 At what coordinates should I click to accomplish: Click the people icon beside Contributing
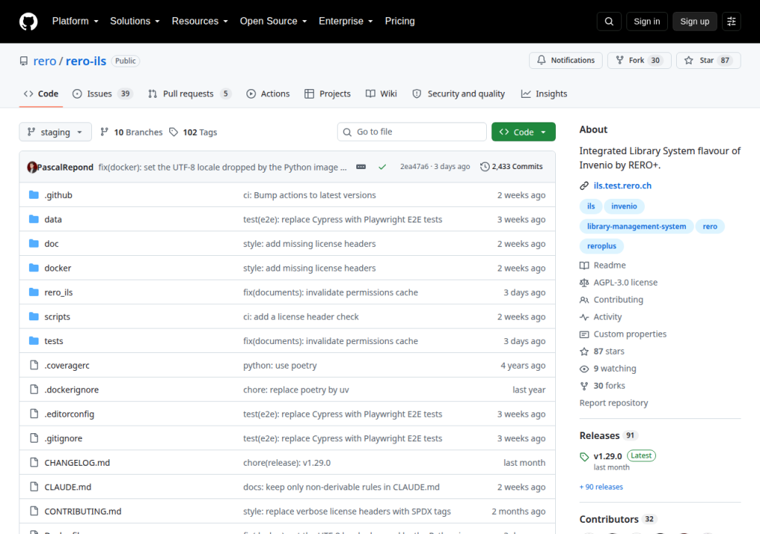(x=584, y=300)
